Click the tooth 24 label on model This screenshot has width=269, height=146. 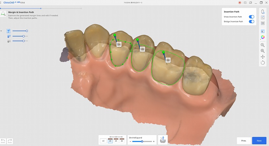(119, 44)
